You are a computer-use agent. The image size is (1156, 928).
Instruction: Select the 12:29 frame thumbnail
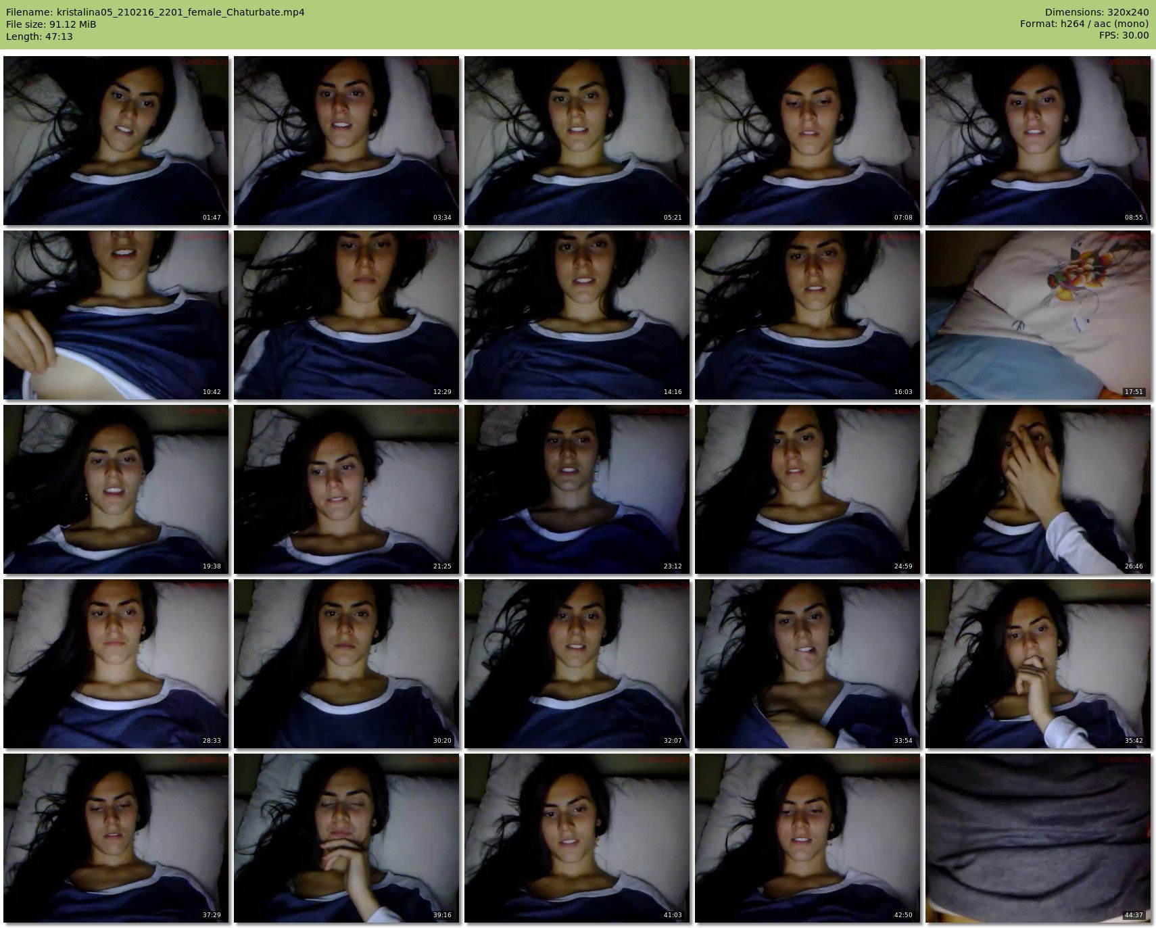347,315
